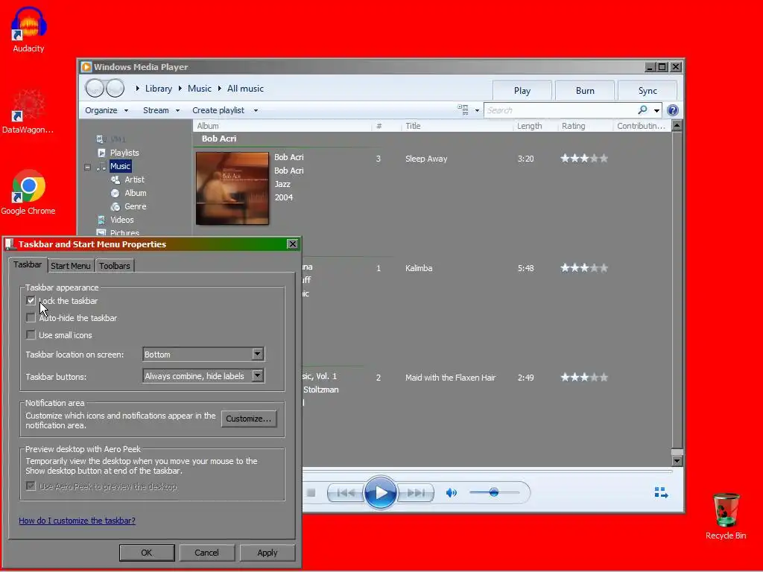This screenshot has width=763, height=572.
Task: Click the Media Player seek bar
Action: [x=487, y=471]
